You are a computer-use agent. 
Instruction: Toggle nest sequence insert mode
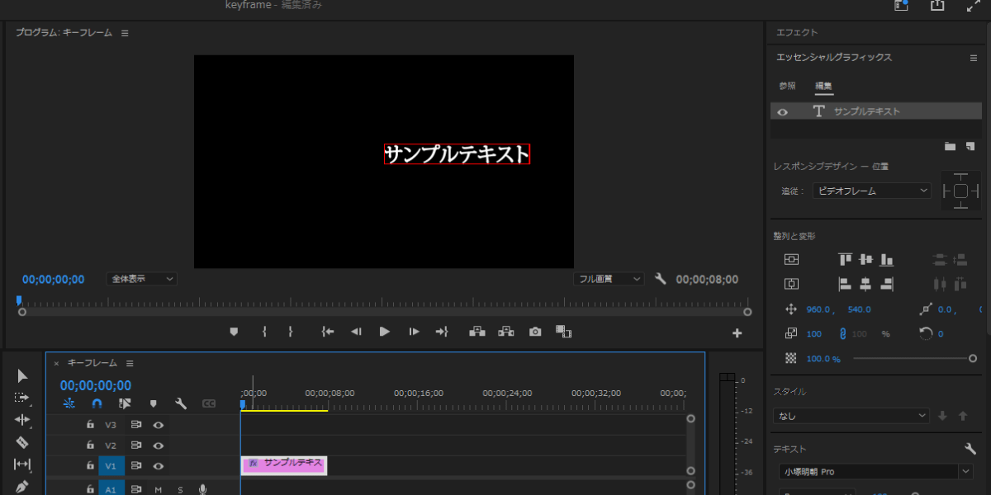[x=69, y=403]
